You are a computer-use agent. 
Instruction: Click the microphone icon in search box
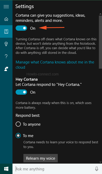point(97,169)
